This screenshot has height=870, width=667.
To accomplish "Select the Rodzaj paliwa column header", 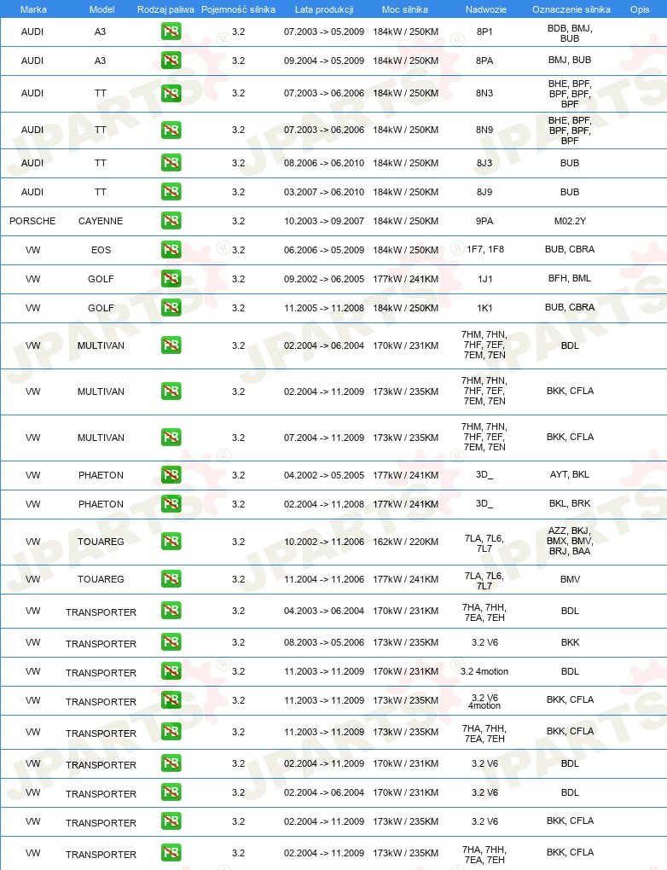I will point(166,9).
